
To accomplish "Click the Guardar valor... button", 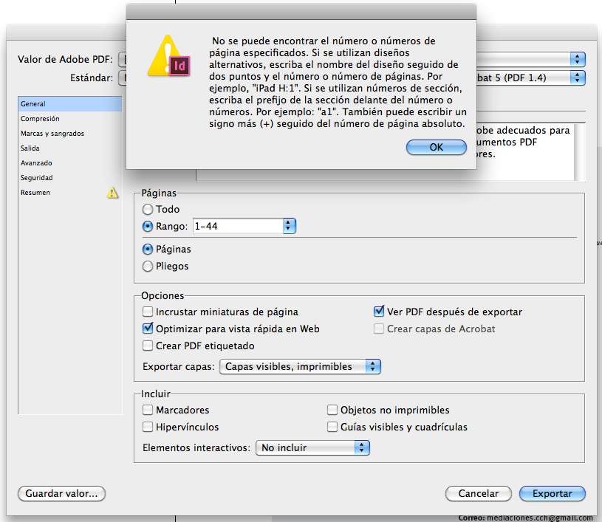I will [x=61, y=494].
